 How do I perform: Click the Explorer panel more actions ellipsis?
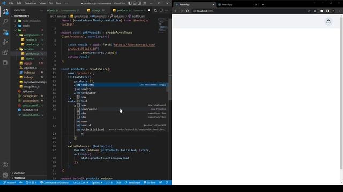(x=42, y=10)
